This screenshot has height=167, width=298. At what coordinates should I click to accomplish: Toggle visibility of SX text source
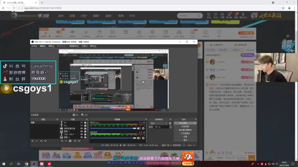82,122
